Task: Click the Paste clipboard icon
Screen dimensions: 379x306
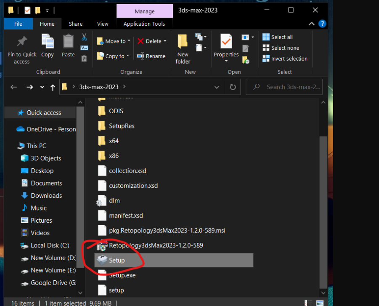Action: [68, 42]
